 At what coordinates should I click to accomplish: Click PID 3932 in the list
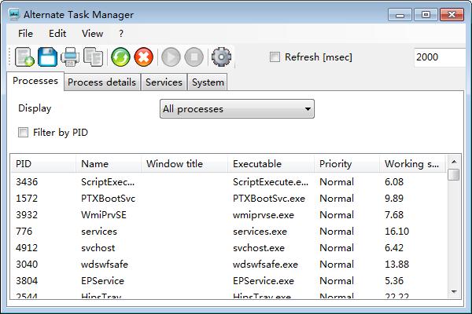click(27, 215)
